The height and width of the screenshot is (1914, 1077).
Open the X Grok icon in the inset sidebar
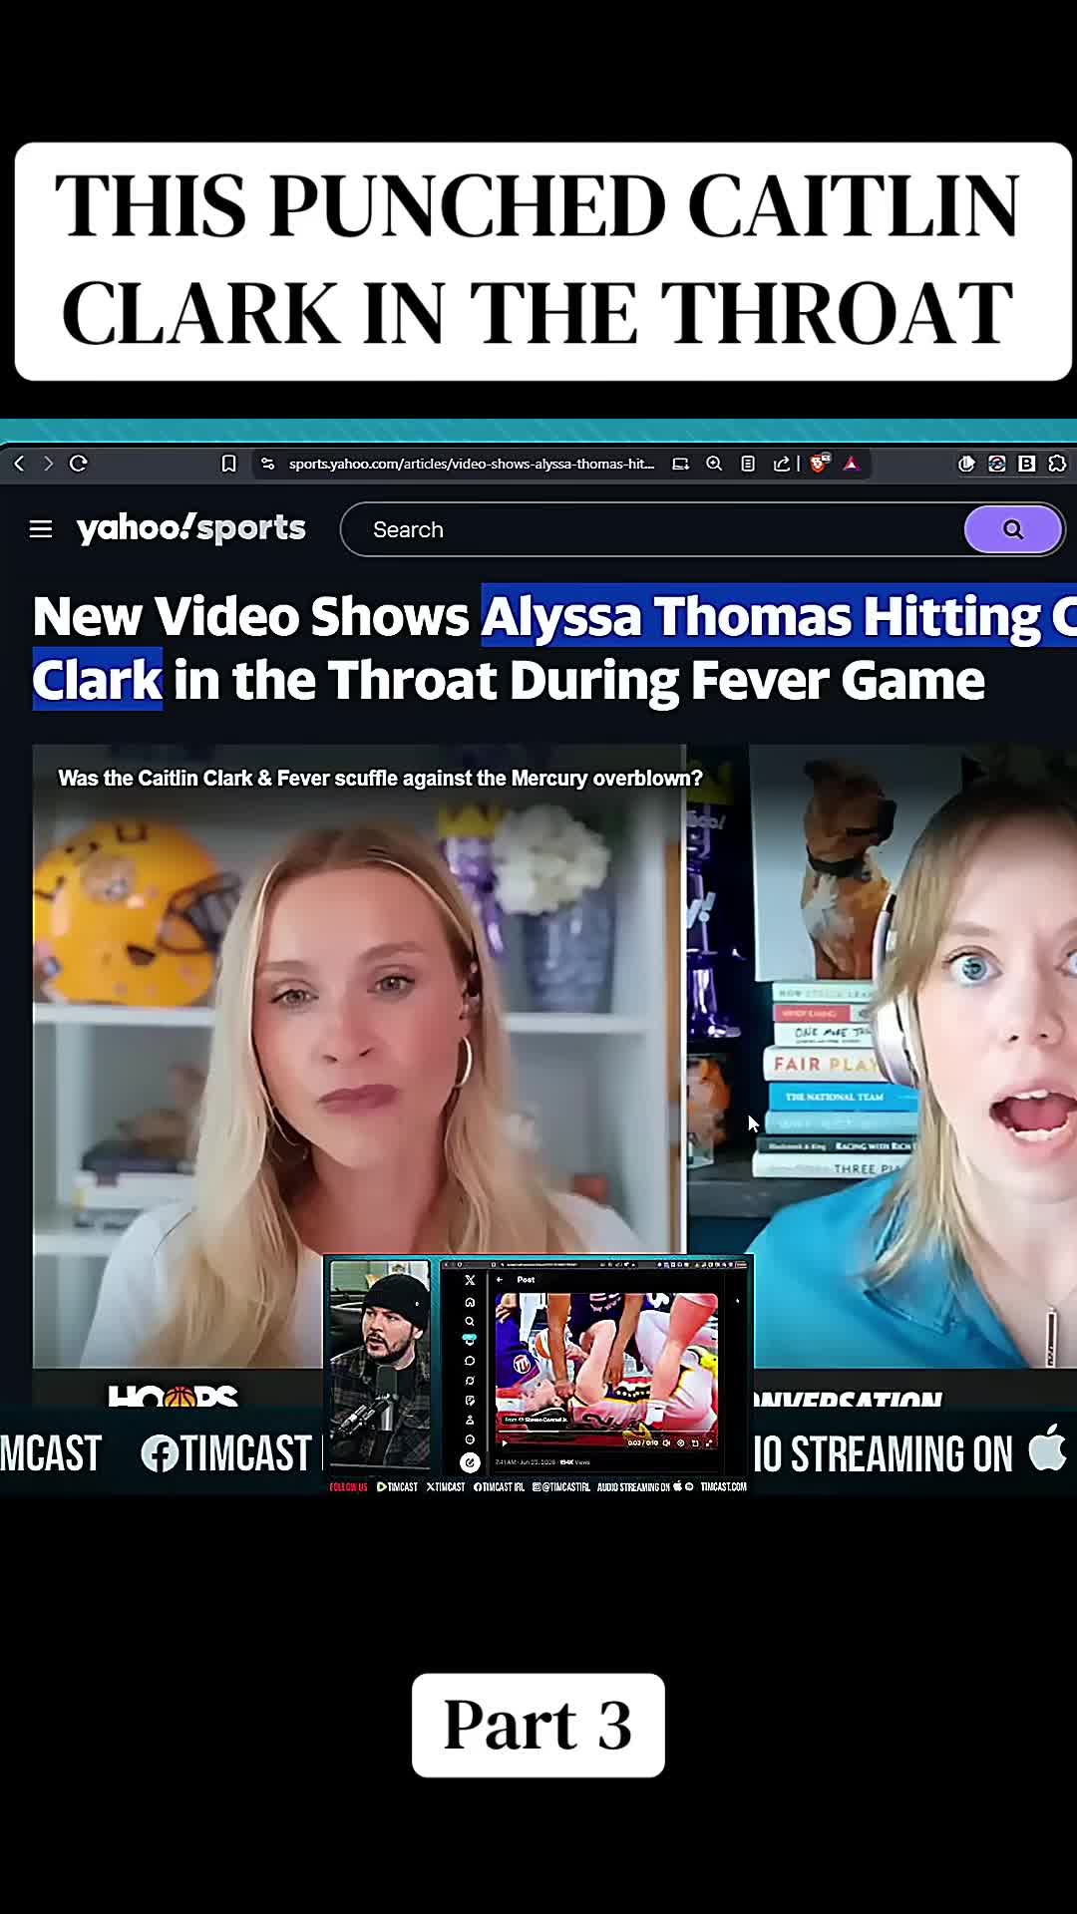coord(470,1380)
